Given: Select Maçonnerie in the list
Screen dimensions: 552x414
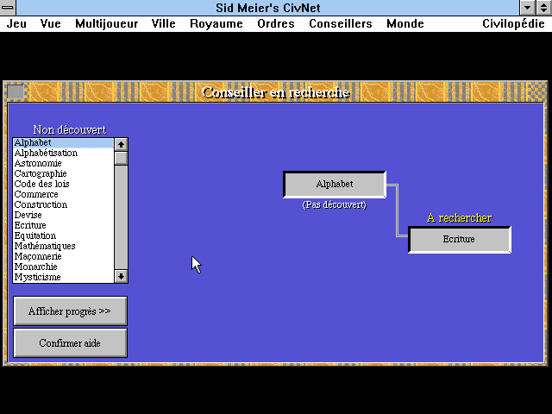Looking at the screenshot, I should 63,256.
